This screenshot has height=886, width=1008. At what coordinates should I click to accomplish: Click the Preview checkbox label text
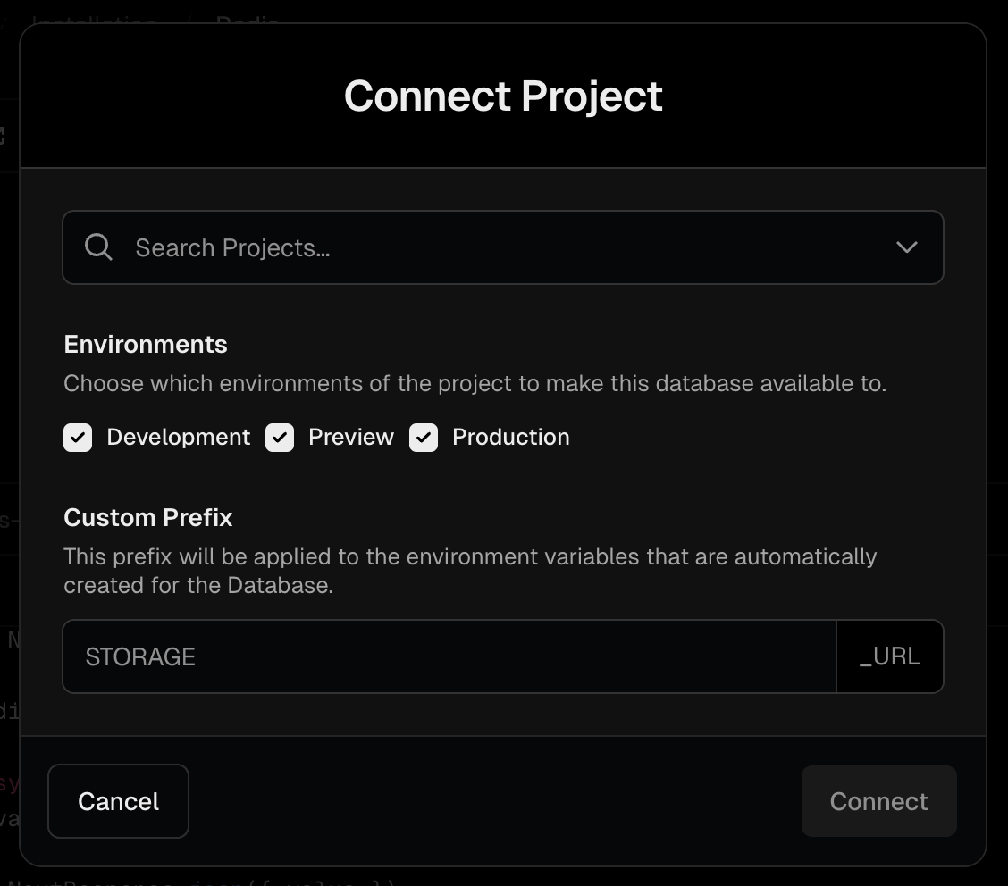tap(351, 437)
